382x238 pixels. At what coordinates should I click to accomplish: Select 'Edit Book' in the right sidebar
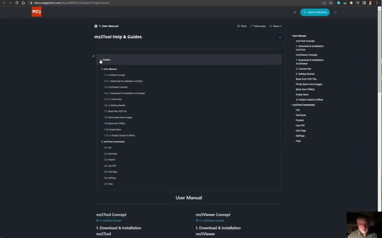[x=301, y=115]
